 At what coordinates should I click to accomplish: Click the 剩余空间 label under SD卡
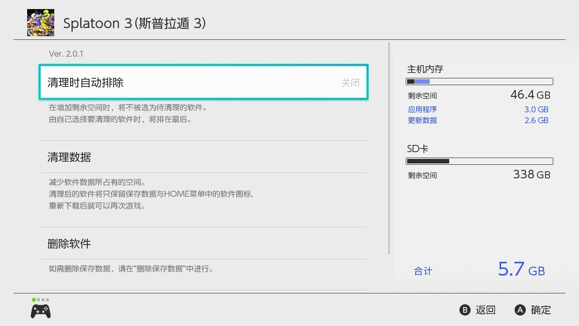click(422, 176)
